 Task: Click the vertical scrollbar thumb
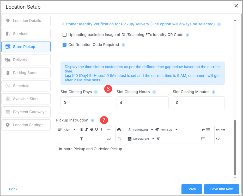[235, 148]
